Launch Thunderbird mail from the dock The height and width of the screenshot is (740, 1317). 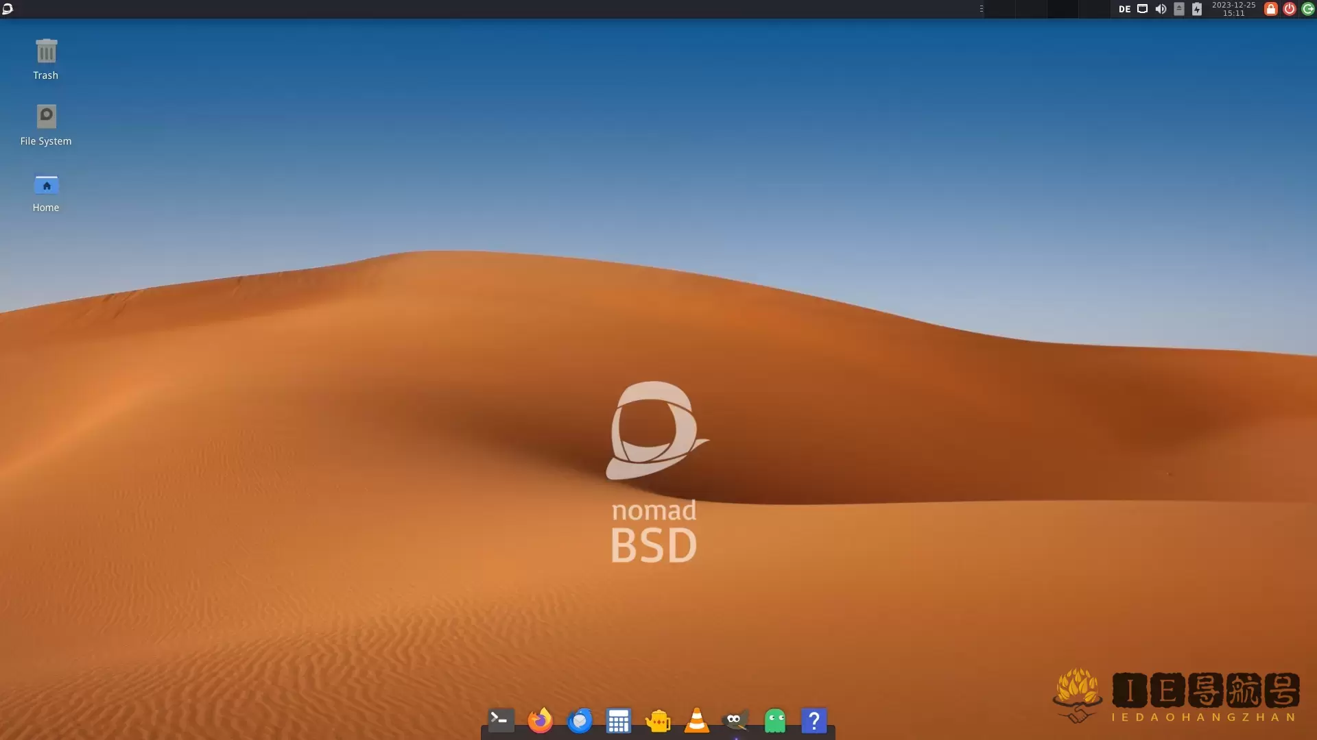coord(580,720)
